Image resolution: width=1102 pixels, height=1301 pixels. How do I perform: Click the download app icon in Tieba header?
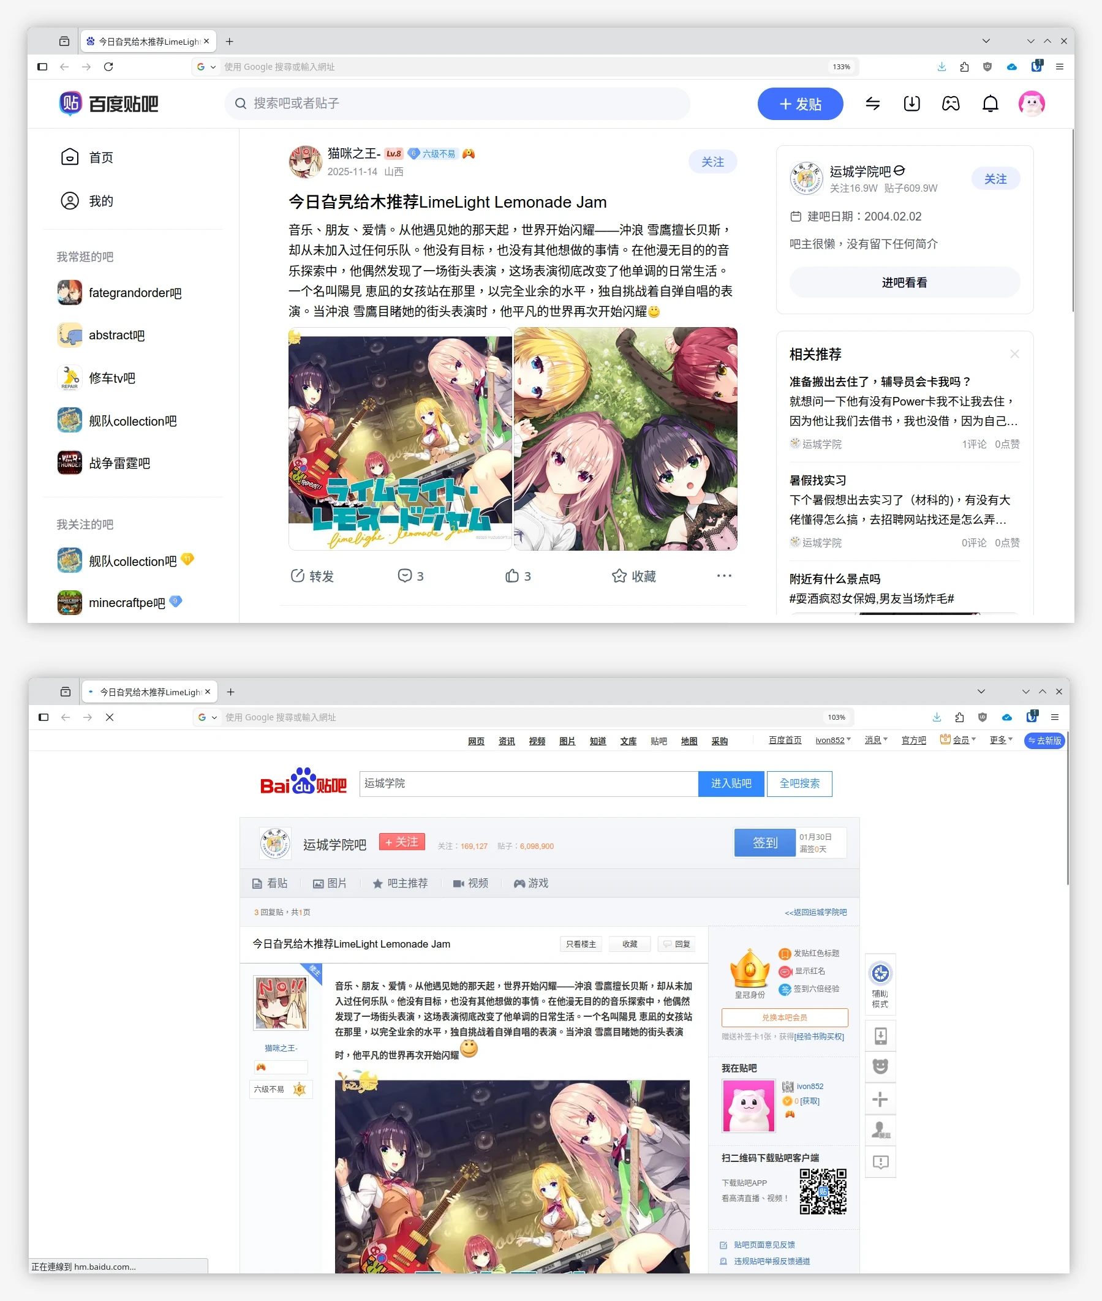click(911, 104)
